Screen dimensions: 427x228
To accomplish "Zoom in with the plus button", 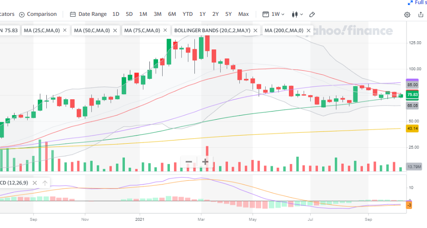I will tap(205, 162).
